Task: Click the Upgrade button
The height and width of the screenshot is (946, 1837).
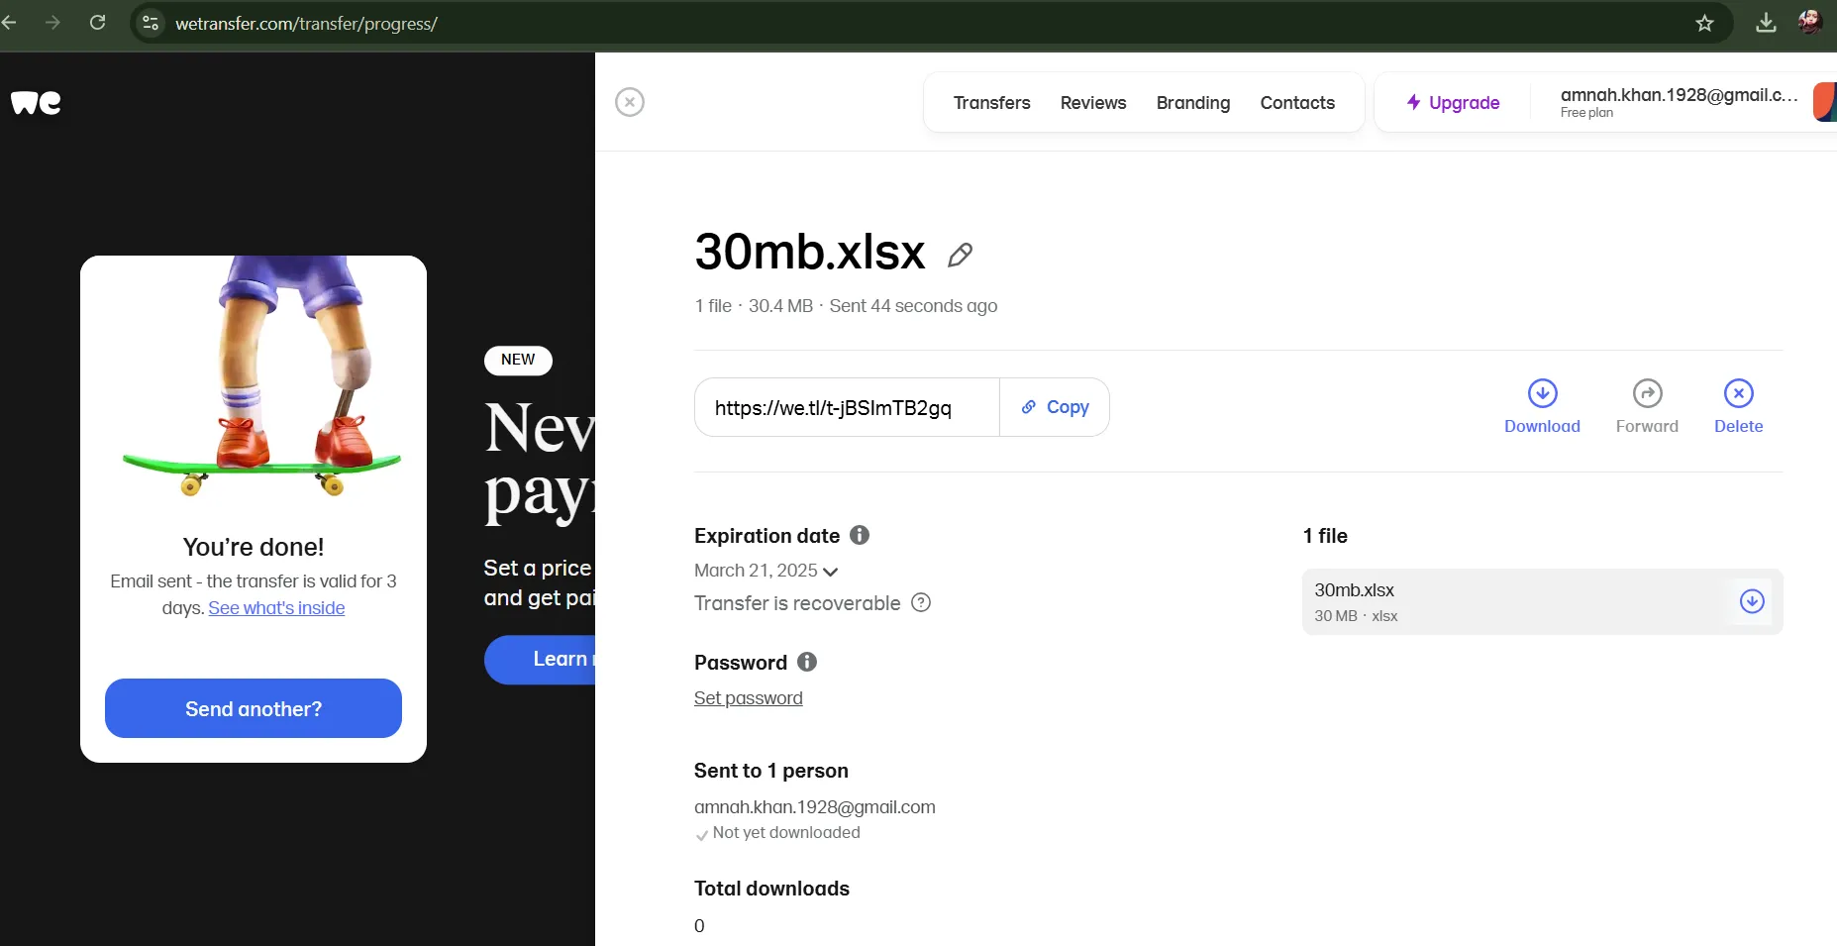Action: coord(1453,103)
